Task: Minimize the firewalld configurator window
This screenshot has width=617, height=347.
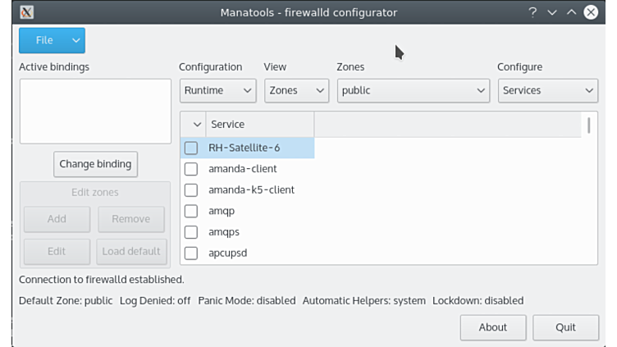Action: (552, 12)
